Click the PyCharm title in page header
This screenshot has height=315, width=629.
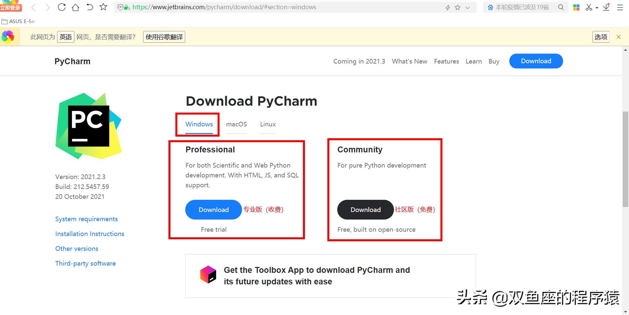pos(73,62)
